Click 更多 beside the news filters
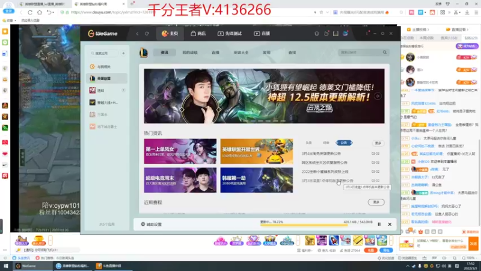 pos(378,143)
